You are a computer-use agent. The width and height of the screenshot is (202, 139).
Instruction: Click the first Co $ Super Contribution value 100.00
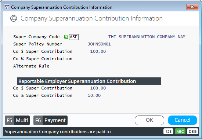coord(98,51)
